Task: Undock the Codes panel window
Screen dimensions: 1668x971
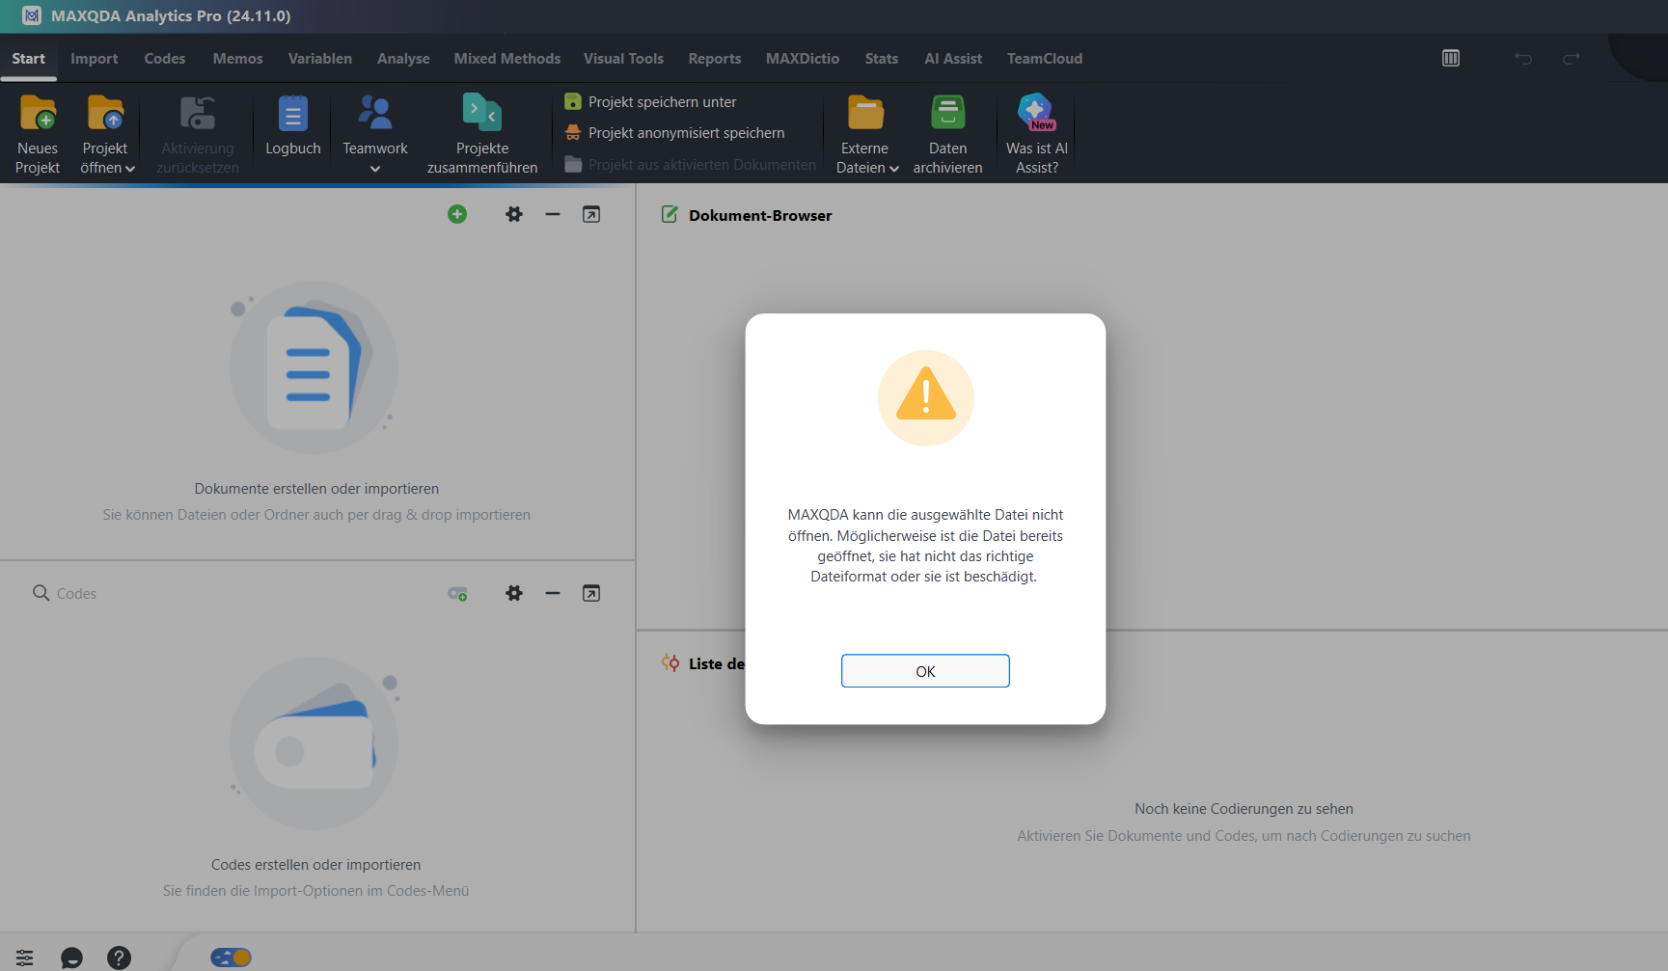Action: click(591, 593)
